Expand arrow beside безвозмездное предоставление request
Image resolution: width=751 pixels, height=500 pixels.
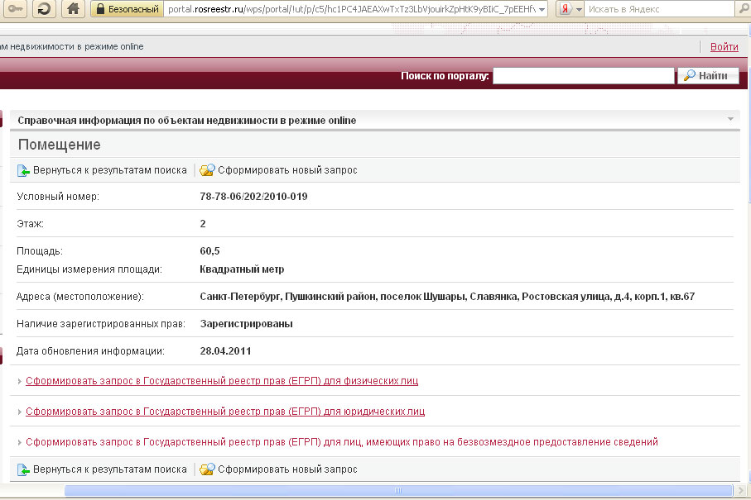pos(20,443)
